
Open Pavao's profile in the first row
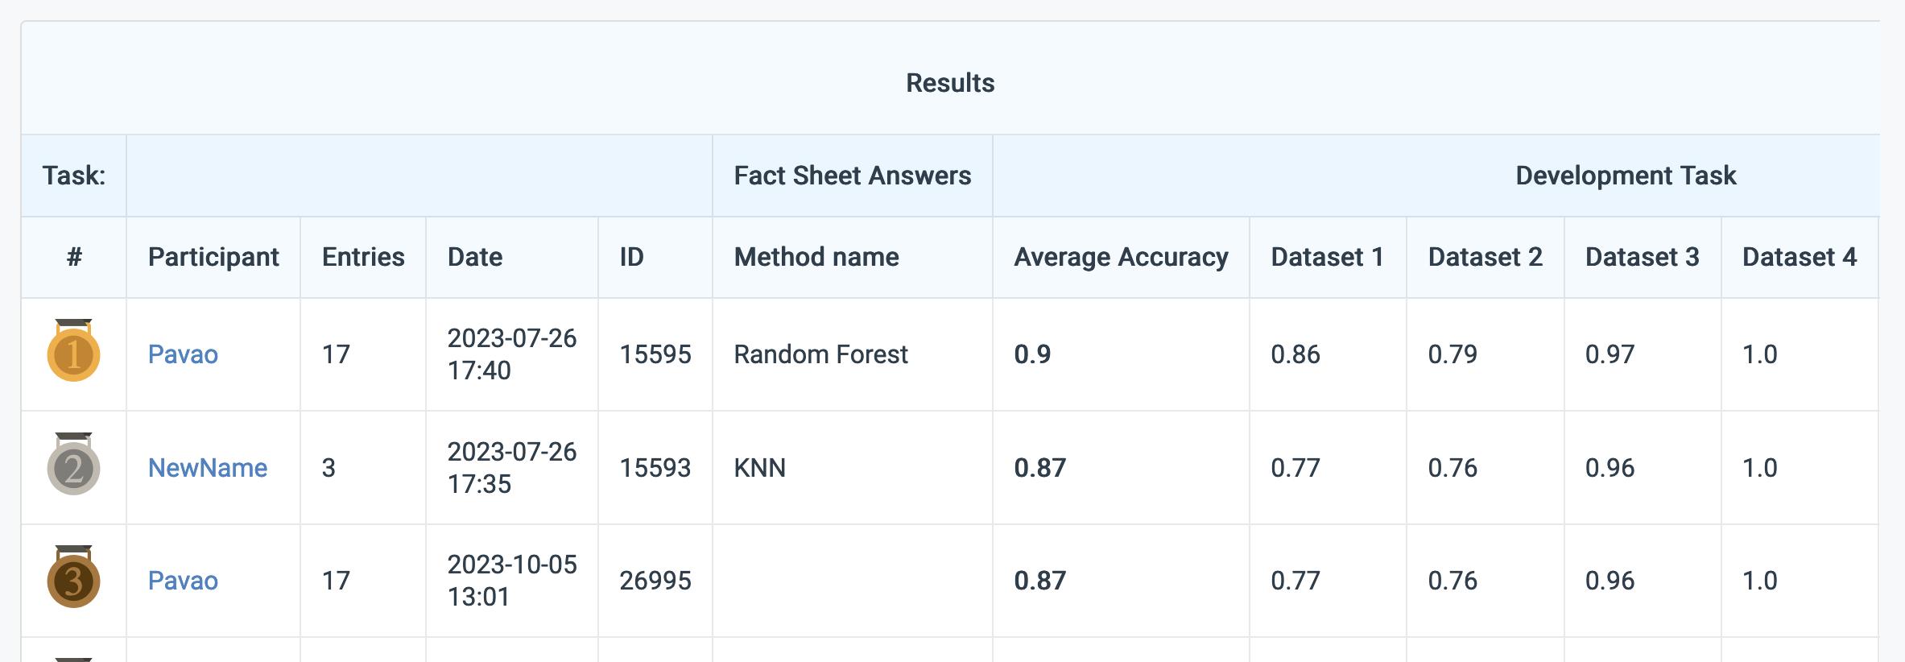(x=183, y=354)
